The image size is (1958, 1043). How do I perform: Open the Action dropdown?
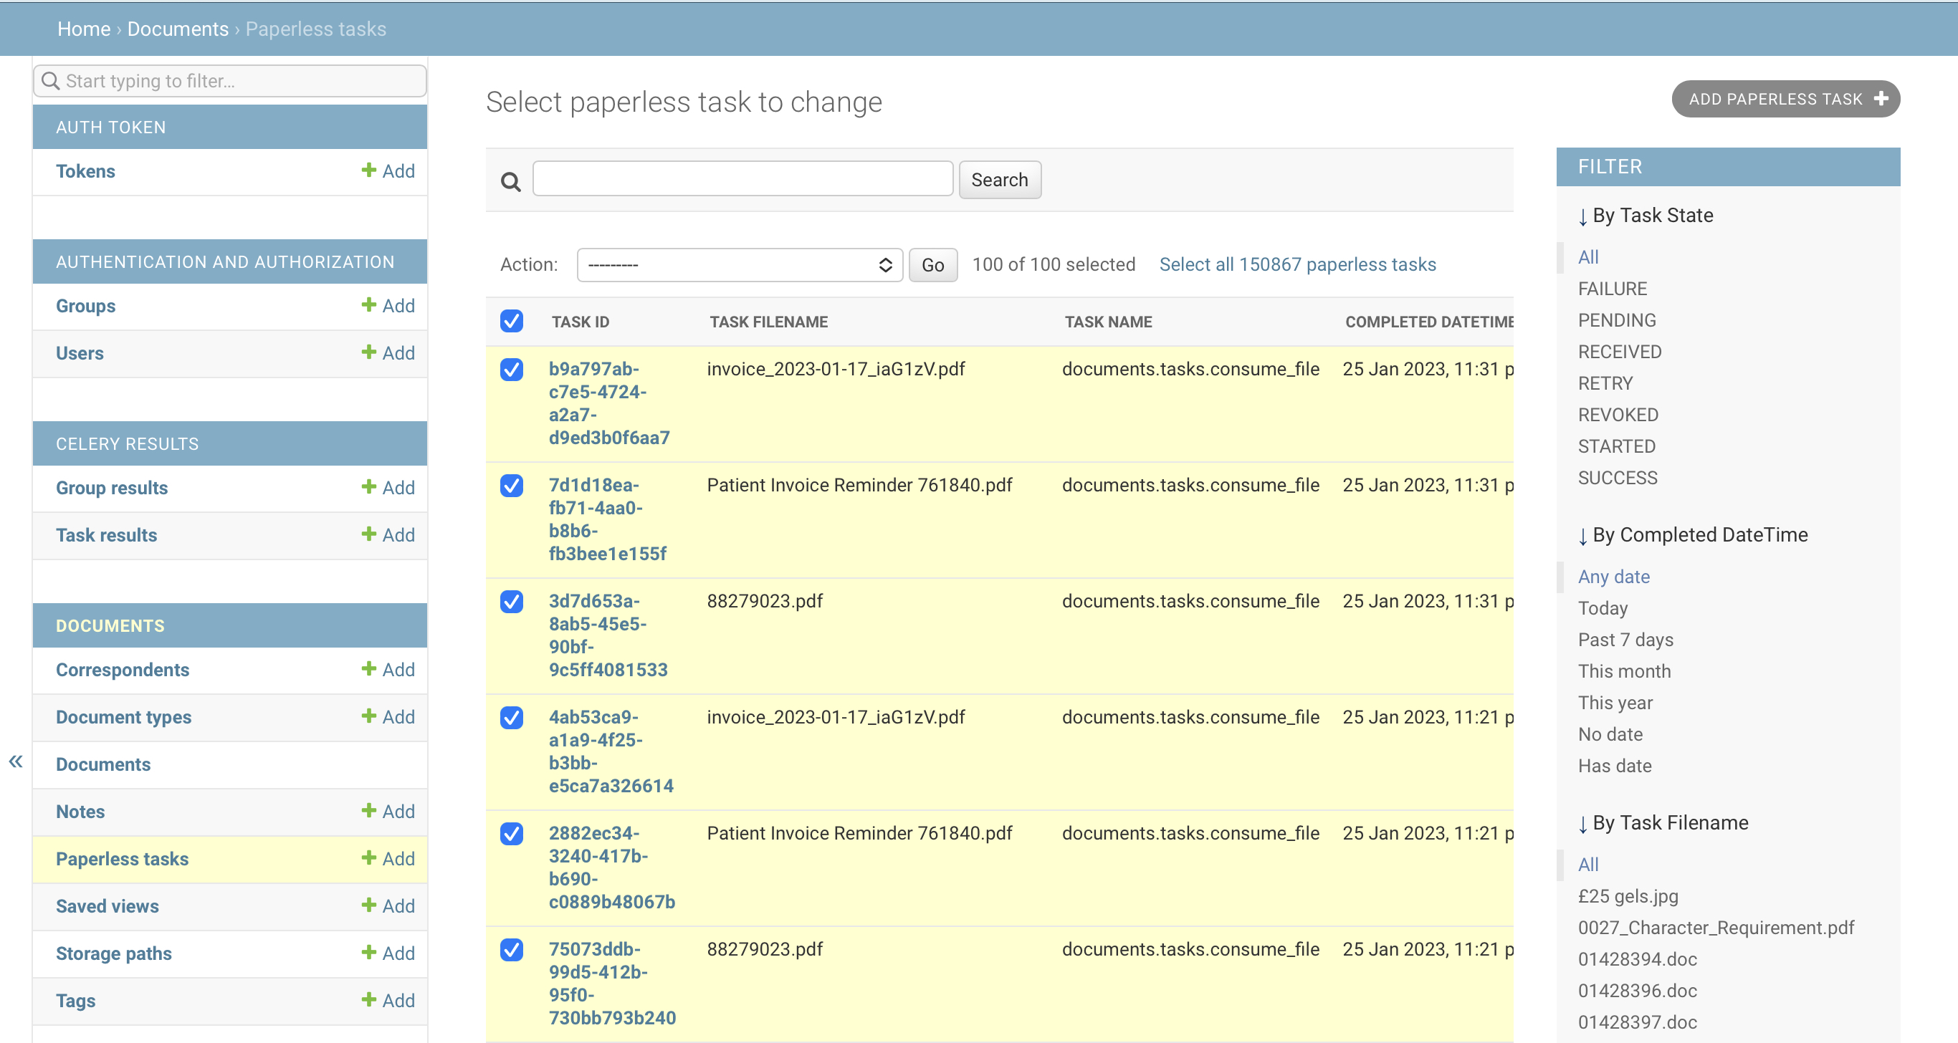click(738, 264)
